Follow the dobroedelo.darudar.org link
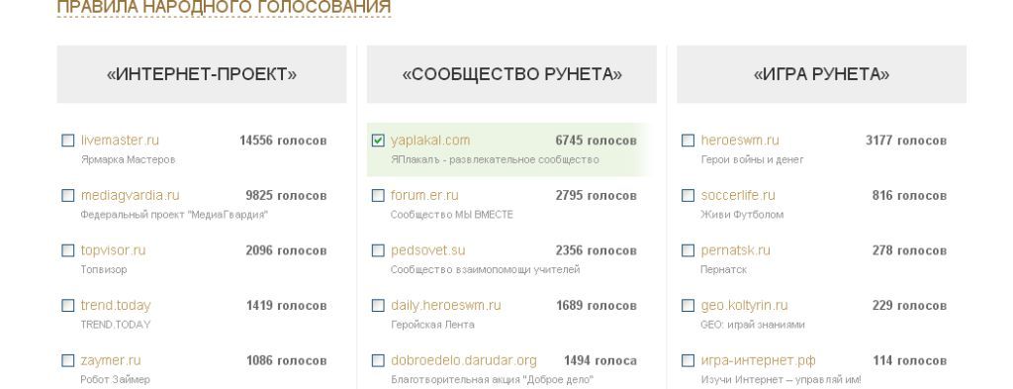 [464, 360]
